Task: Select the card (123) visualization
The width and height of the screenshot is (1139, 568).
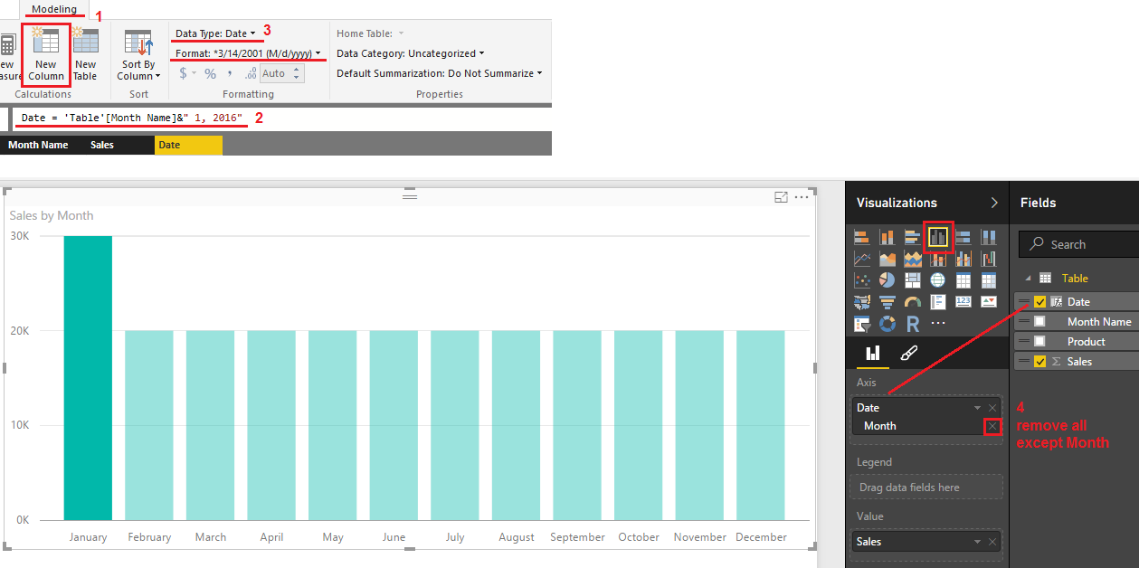Action: pyautogui.click(x=963, y=302)
